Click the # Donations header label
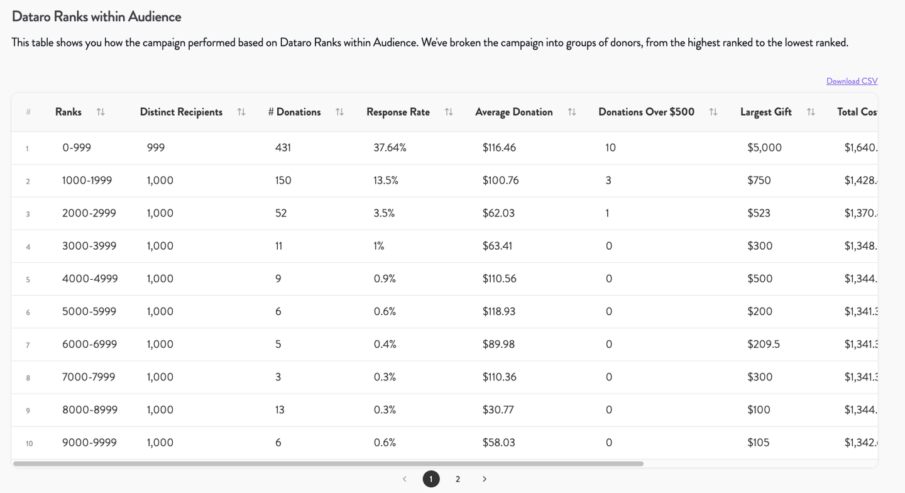The width and height of the screenshot is (905, 493). point(294,112)
